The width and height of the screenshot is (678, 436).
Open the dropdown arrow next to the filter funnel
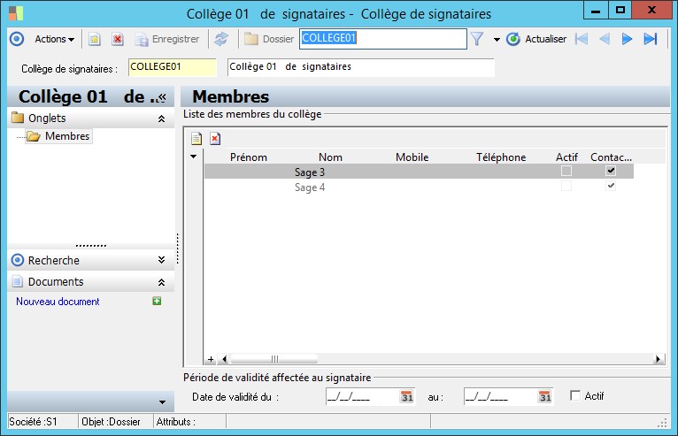click(x=497, y=40)
